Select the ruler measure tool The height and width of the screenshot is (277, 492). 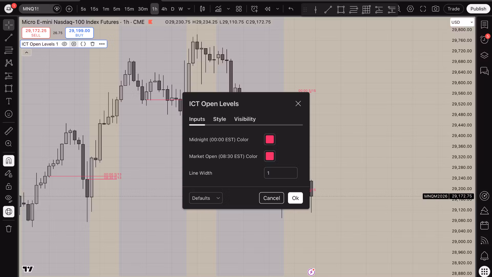[9, 131]
